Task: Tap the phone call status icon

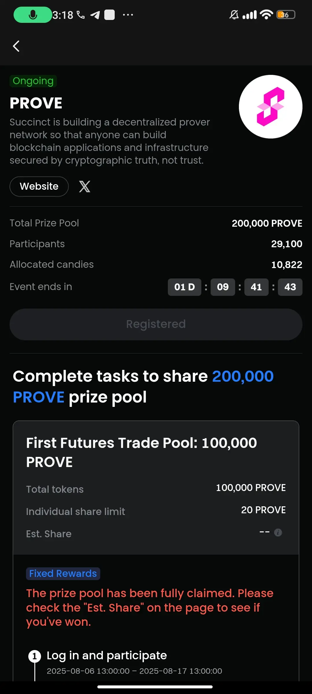Action: (81, 15)
